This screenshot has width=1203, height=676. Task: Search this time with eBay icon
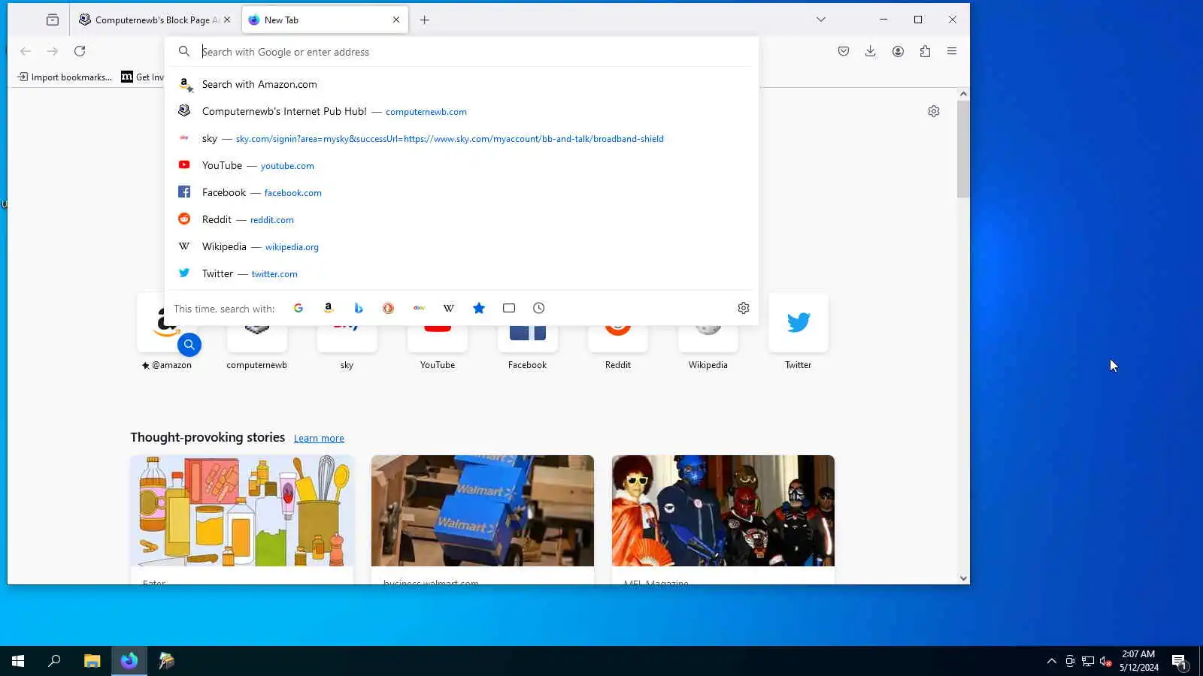(x=419, y=308)
